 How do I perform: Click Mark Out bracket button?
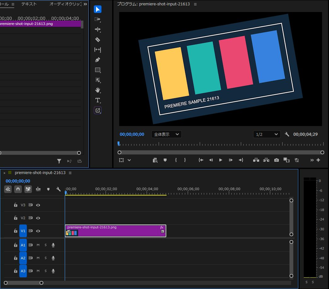point(185,160)
